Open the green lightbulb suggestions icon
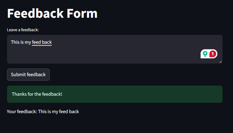The image size is (233, 133). tap(205, 54)
